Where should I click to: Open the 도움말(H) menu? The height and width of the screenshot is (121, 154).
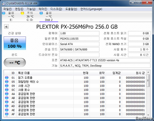click(x=71, y=9)
